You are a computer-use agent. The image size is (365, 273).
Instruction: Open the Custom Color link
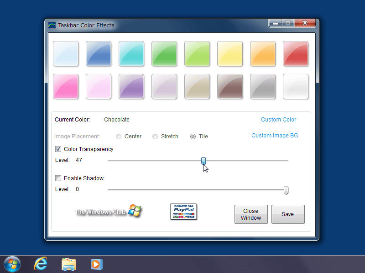[x=278, y=120]
